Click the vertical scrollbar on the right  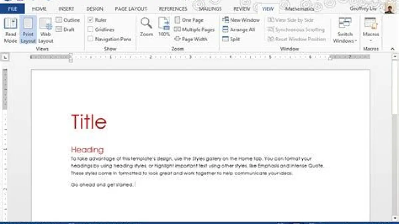pos(395,133)
